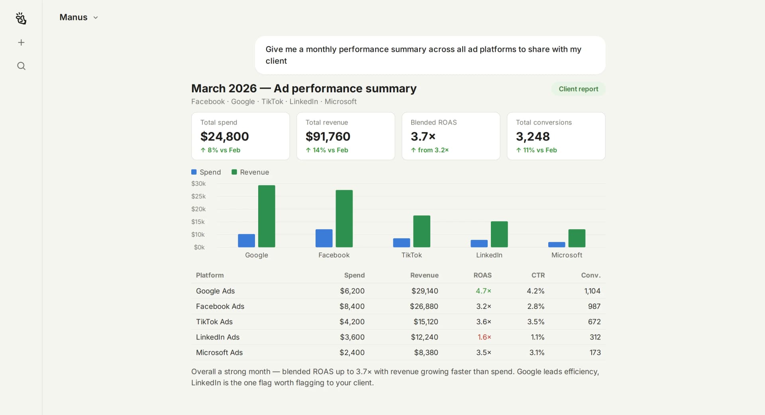
Task: Click TikTok Ads ROAS value 3.6×
Action: click(484, 321)
